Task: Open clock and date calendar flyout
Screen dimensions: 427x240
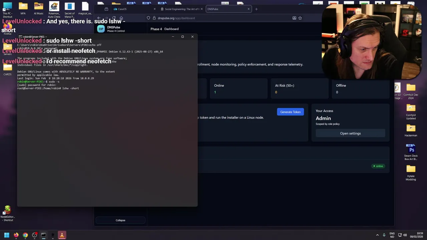Action: coord(416,235)
